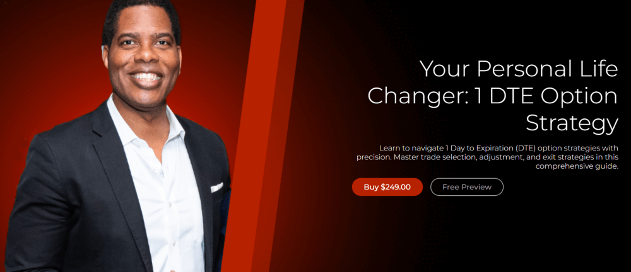Click the Buy $249.00 button
The width and height of the screenshot is (631, 272).
387,187
